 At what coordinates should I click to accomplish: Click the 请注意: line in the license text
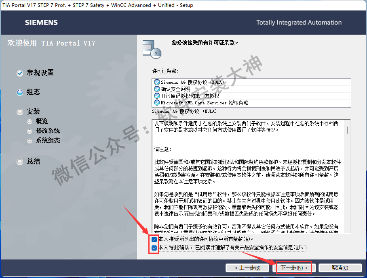pos(163,149)
